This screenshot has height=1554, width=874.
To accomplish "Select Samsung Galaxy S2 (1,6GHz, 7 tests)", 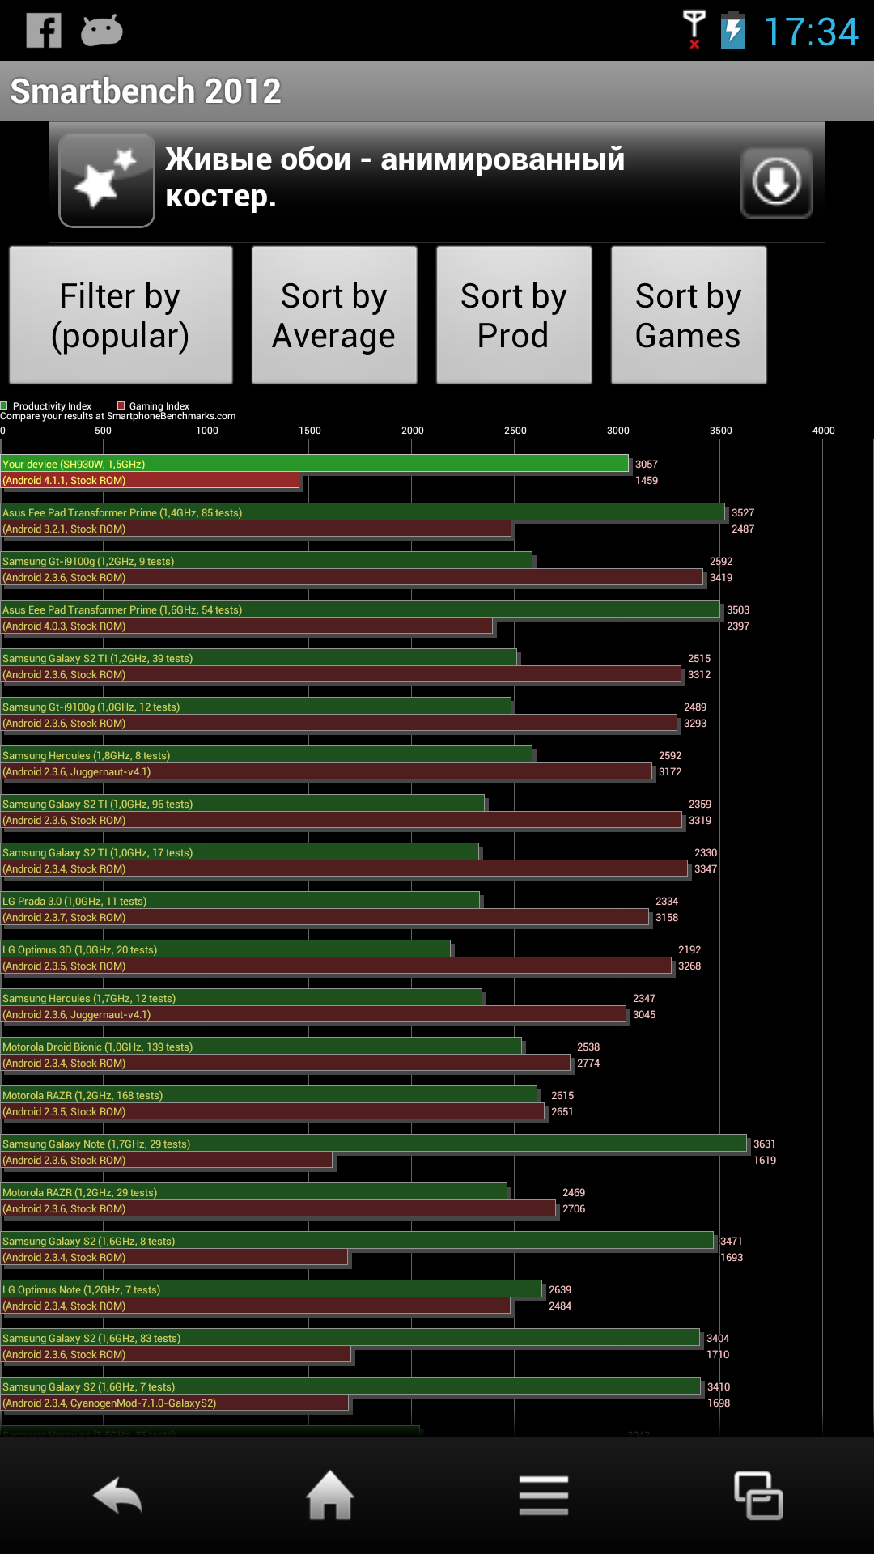I will click(x=351, y=1395).
